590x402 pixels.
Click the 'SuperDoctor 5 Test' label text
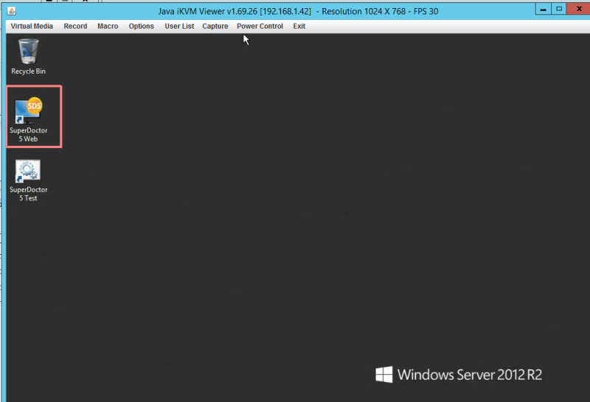pyautogui.click(x=28, y=194)
